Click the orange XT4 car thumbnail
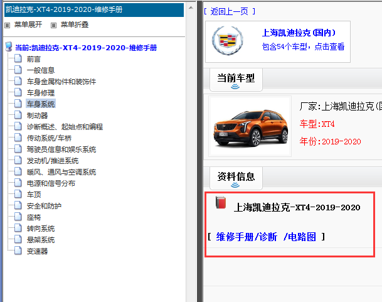This screenshot has height=302, width=382. [x=250, y=126]
